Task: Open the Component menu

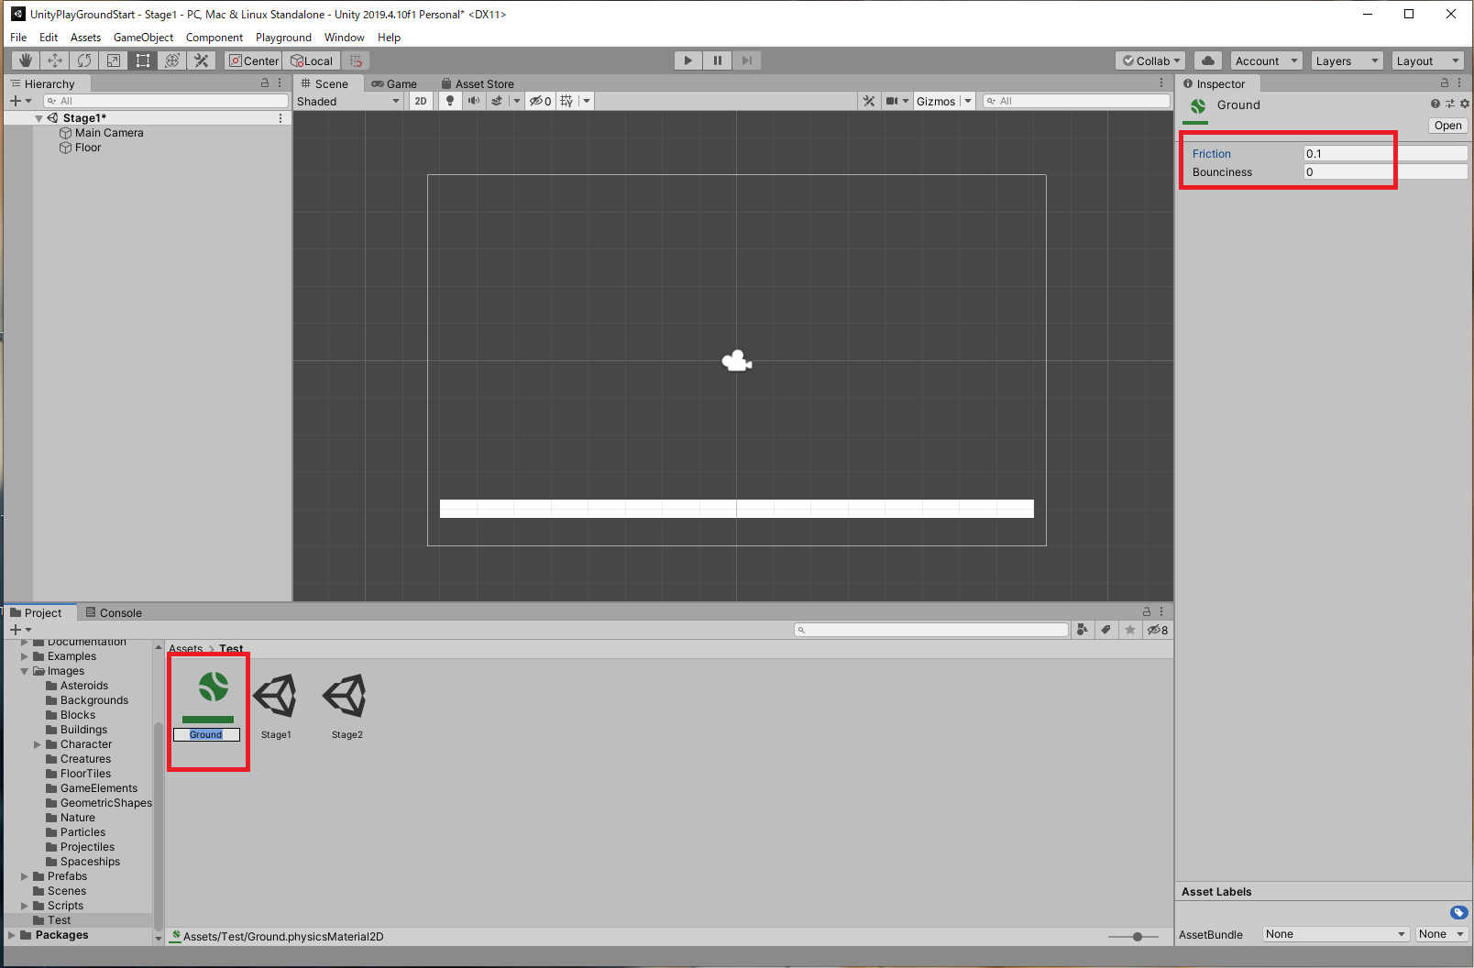Action: point(214,38)
